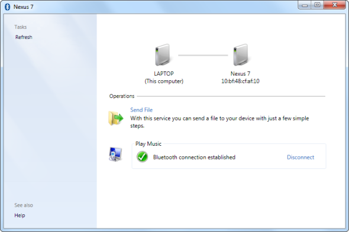The image size is (349, 232).
Task: Click the Play Music group label
Action: 148,144
